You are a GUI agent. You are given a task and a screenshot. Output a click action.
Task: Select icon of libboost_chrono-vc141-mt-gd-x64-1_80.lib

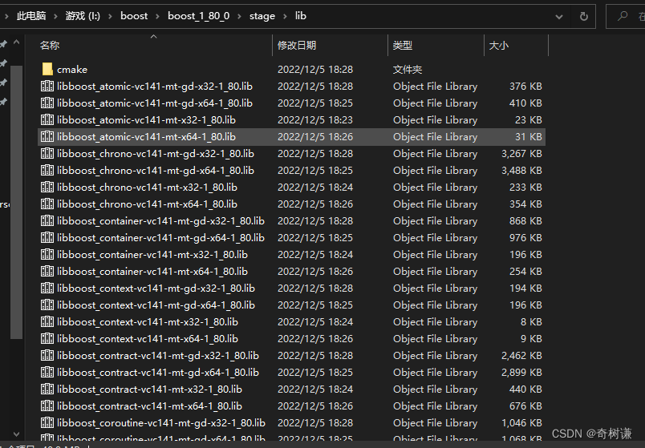47,170
